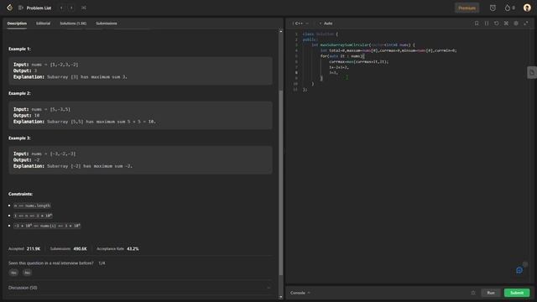Open the Auto mode dropdown

326,23
